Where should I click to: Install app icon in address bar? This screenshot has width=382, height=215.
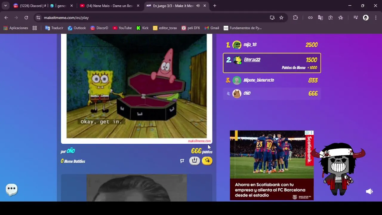(272, 18)
